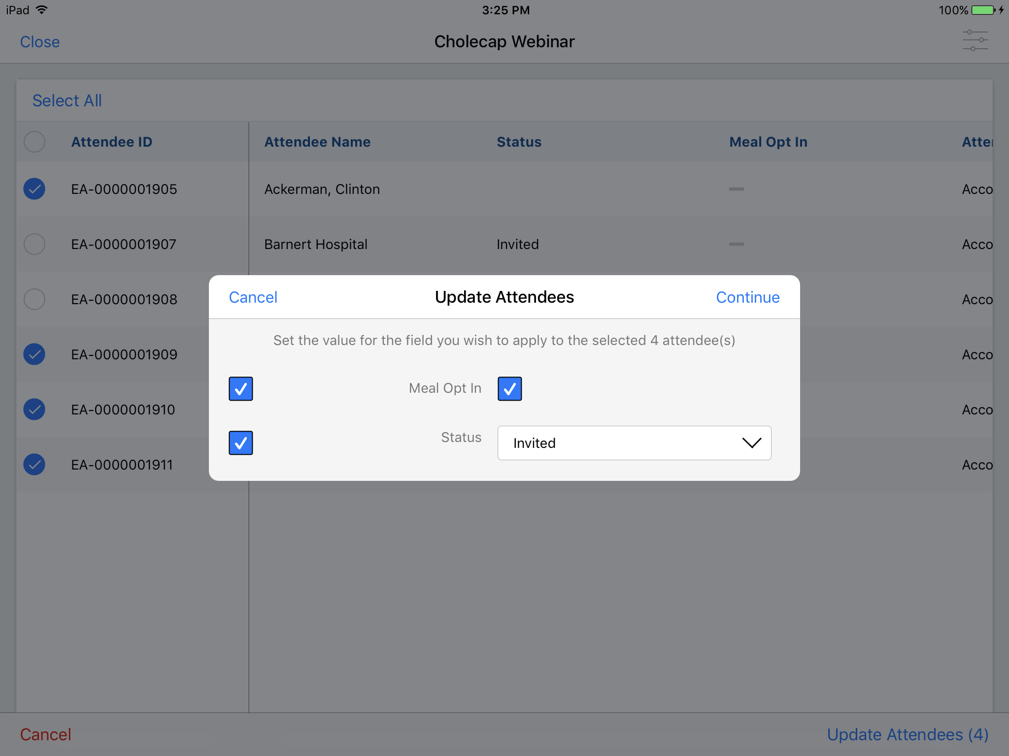Viewport: 1009px width, 756px height.
Task: Toggle header select circle beside Attendee ID
Action: point(34,142)
